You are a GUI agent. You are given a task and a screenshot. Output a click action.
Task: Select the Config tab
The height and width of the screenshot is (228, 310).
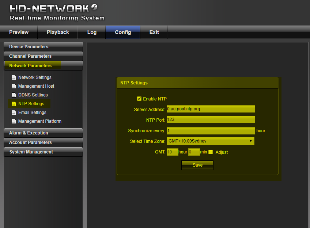pos(123,32)
